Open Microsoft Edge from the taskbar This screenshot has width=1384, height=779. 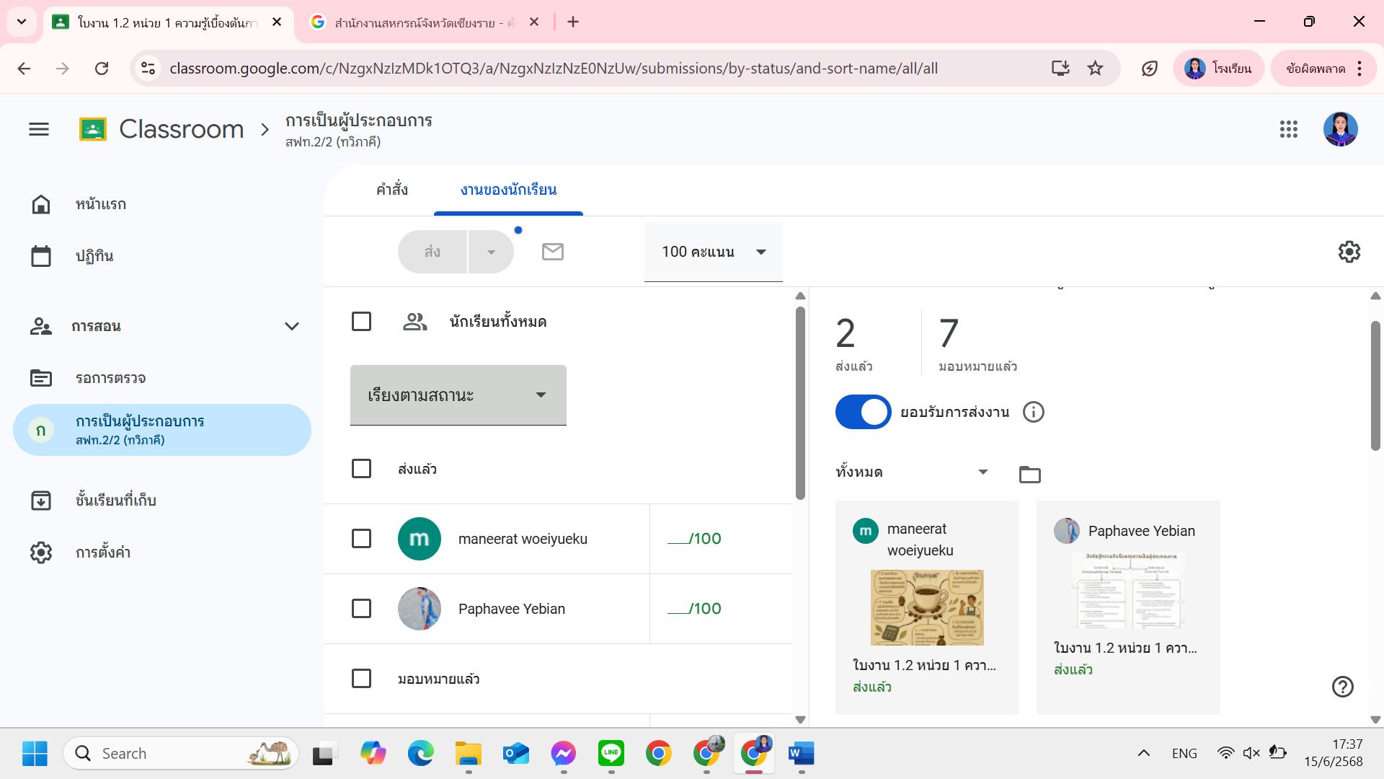421,754
